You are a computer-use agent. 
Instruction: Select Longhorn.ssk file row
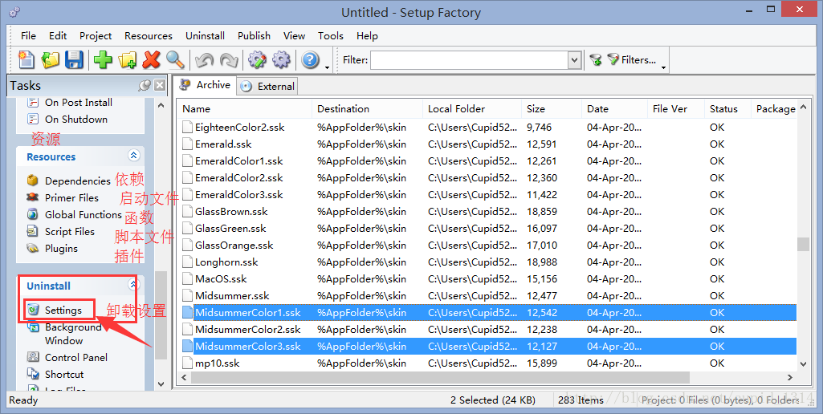click(488, 262)
